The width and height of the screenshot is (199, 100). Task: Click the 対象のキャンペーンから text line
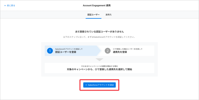tap(99, 69)
